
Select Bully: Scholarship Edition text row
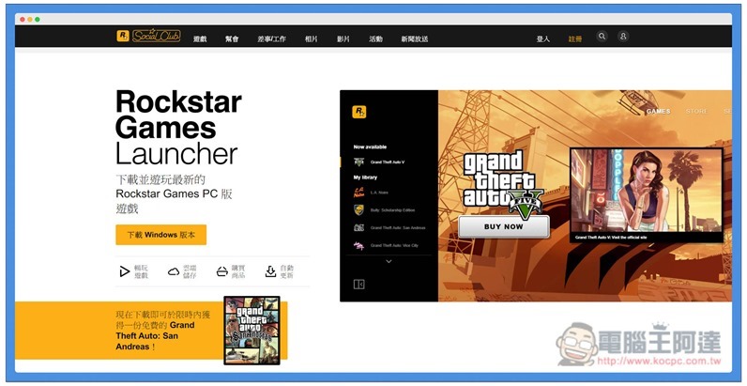[392, 210]
